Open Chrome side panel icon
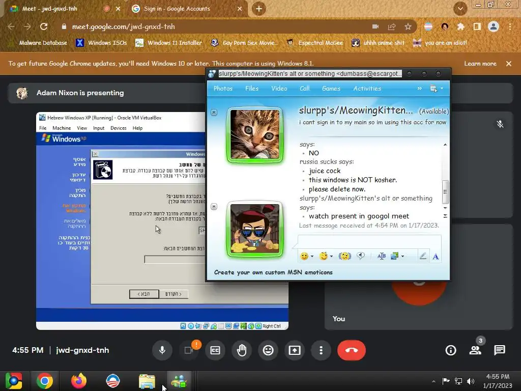Screen dimensions: 521x391 click(477, 26)
